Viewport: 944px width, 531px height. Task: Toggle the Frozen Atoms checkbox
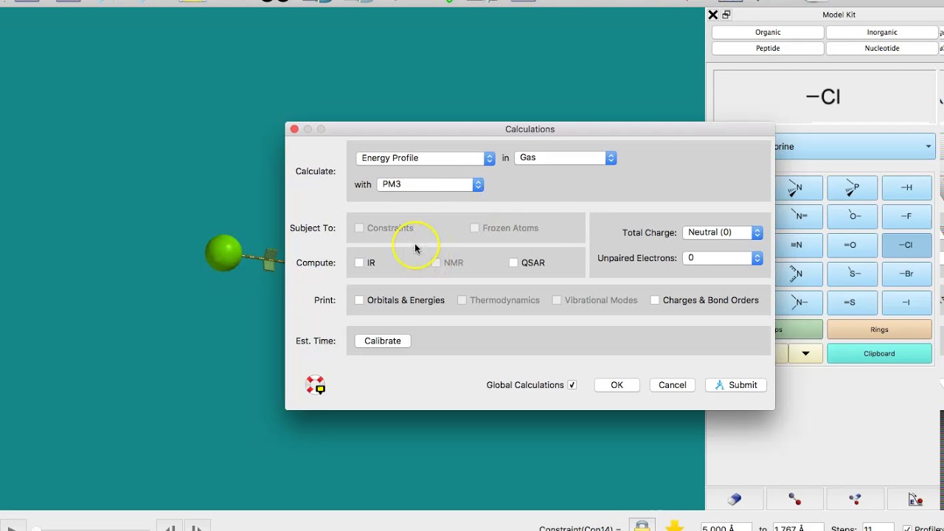(474, 228)
